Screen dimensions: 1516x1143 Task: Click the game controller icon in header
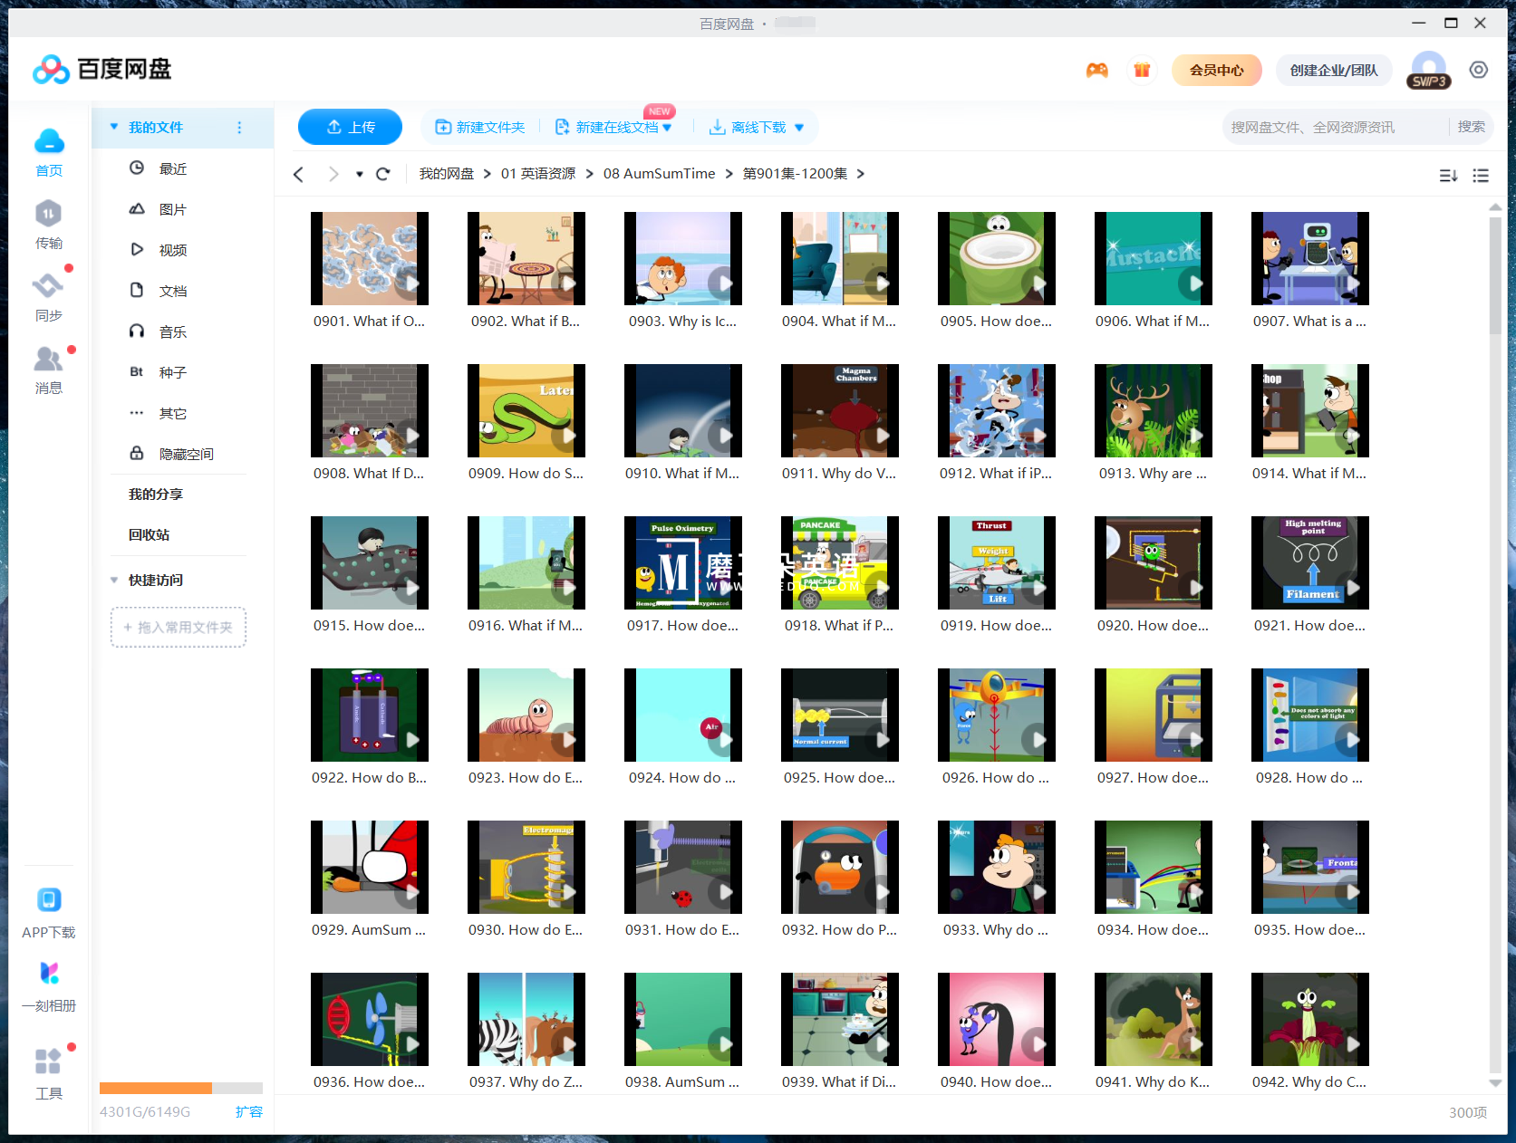tap(1097, 70)
